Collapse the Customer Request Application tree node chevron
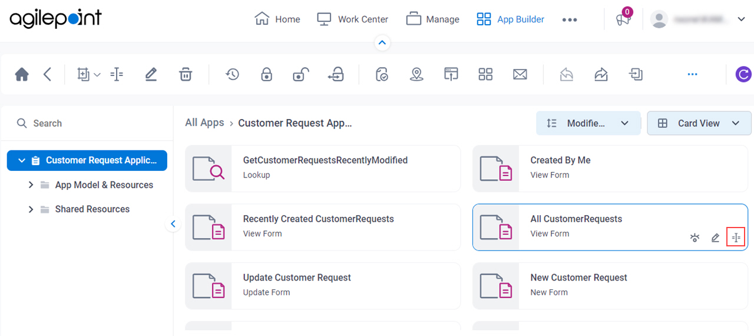The image size is (754, 336). tap(22, 160)
